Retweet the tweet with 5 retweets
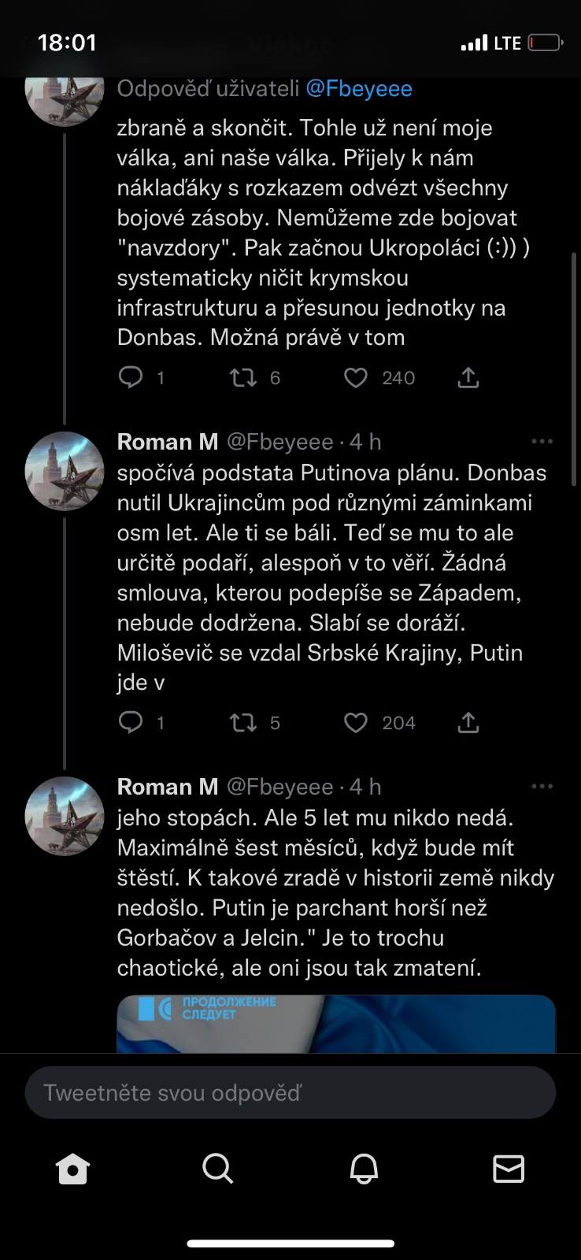Viewport: 581px width, 1260px height. click(243, 722)
